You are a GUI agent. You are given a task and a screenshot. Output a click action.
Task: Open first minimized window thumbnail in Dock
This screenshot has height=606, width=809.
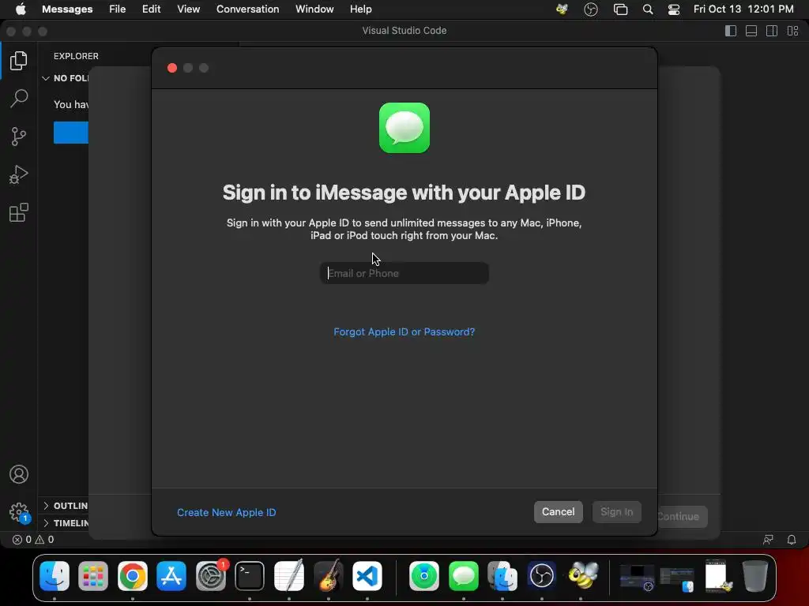[x=638, y=578]
